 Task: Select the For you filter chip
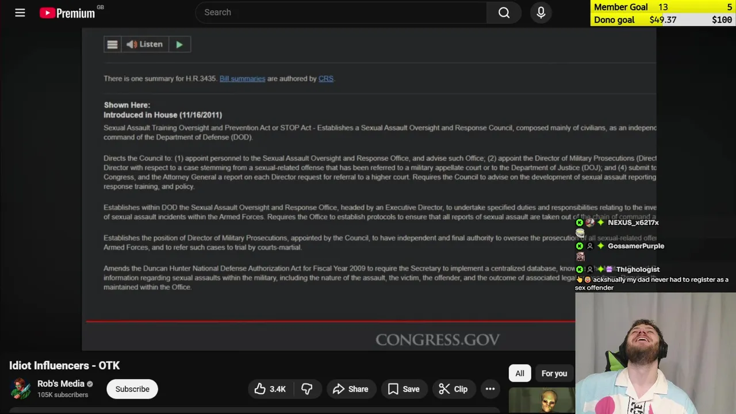pos(554,373)
